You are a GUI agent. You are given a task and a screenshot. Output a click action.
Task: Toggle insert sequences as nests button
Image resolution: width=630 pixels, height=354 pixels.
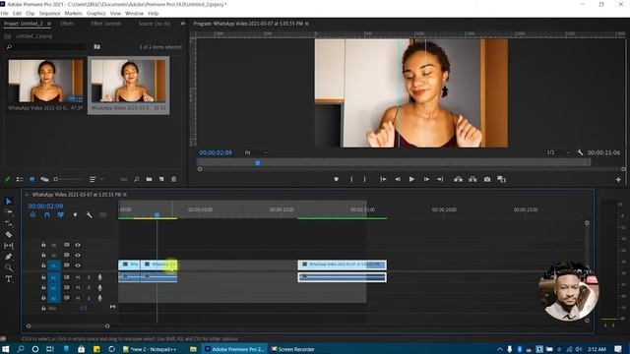[x=32, y=215]
